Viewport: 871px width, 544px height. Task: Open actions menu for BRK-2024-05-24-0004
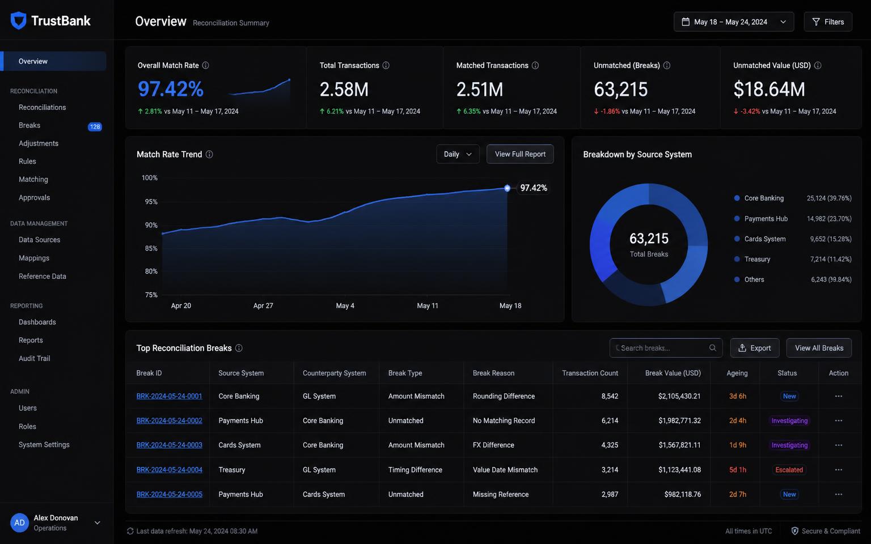coord(839,470)
